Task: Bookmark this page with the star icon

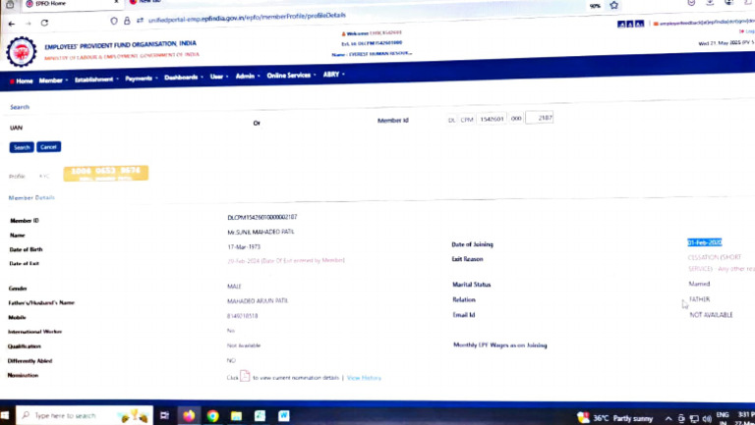Action: [x=613, y=5]
